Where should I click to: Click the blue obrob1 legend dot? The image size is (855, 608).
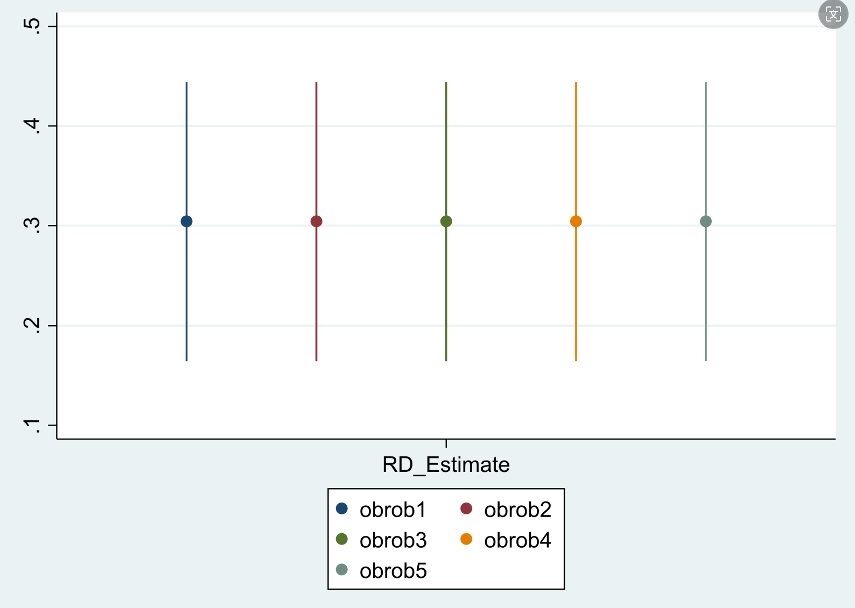click(x=341, y=508)
